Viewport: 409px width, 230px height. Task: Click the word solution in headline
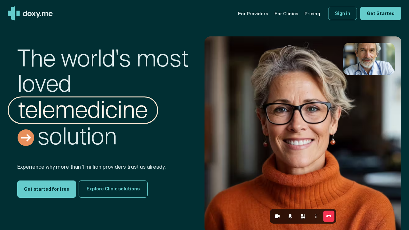(x=77, y=137)
